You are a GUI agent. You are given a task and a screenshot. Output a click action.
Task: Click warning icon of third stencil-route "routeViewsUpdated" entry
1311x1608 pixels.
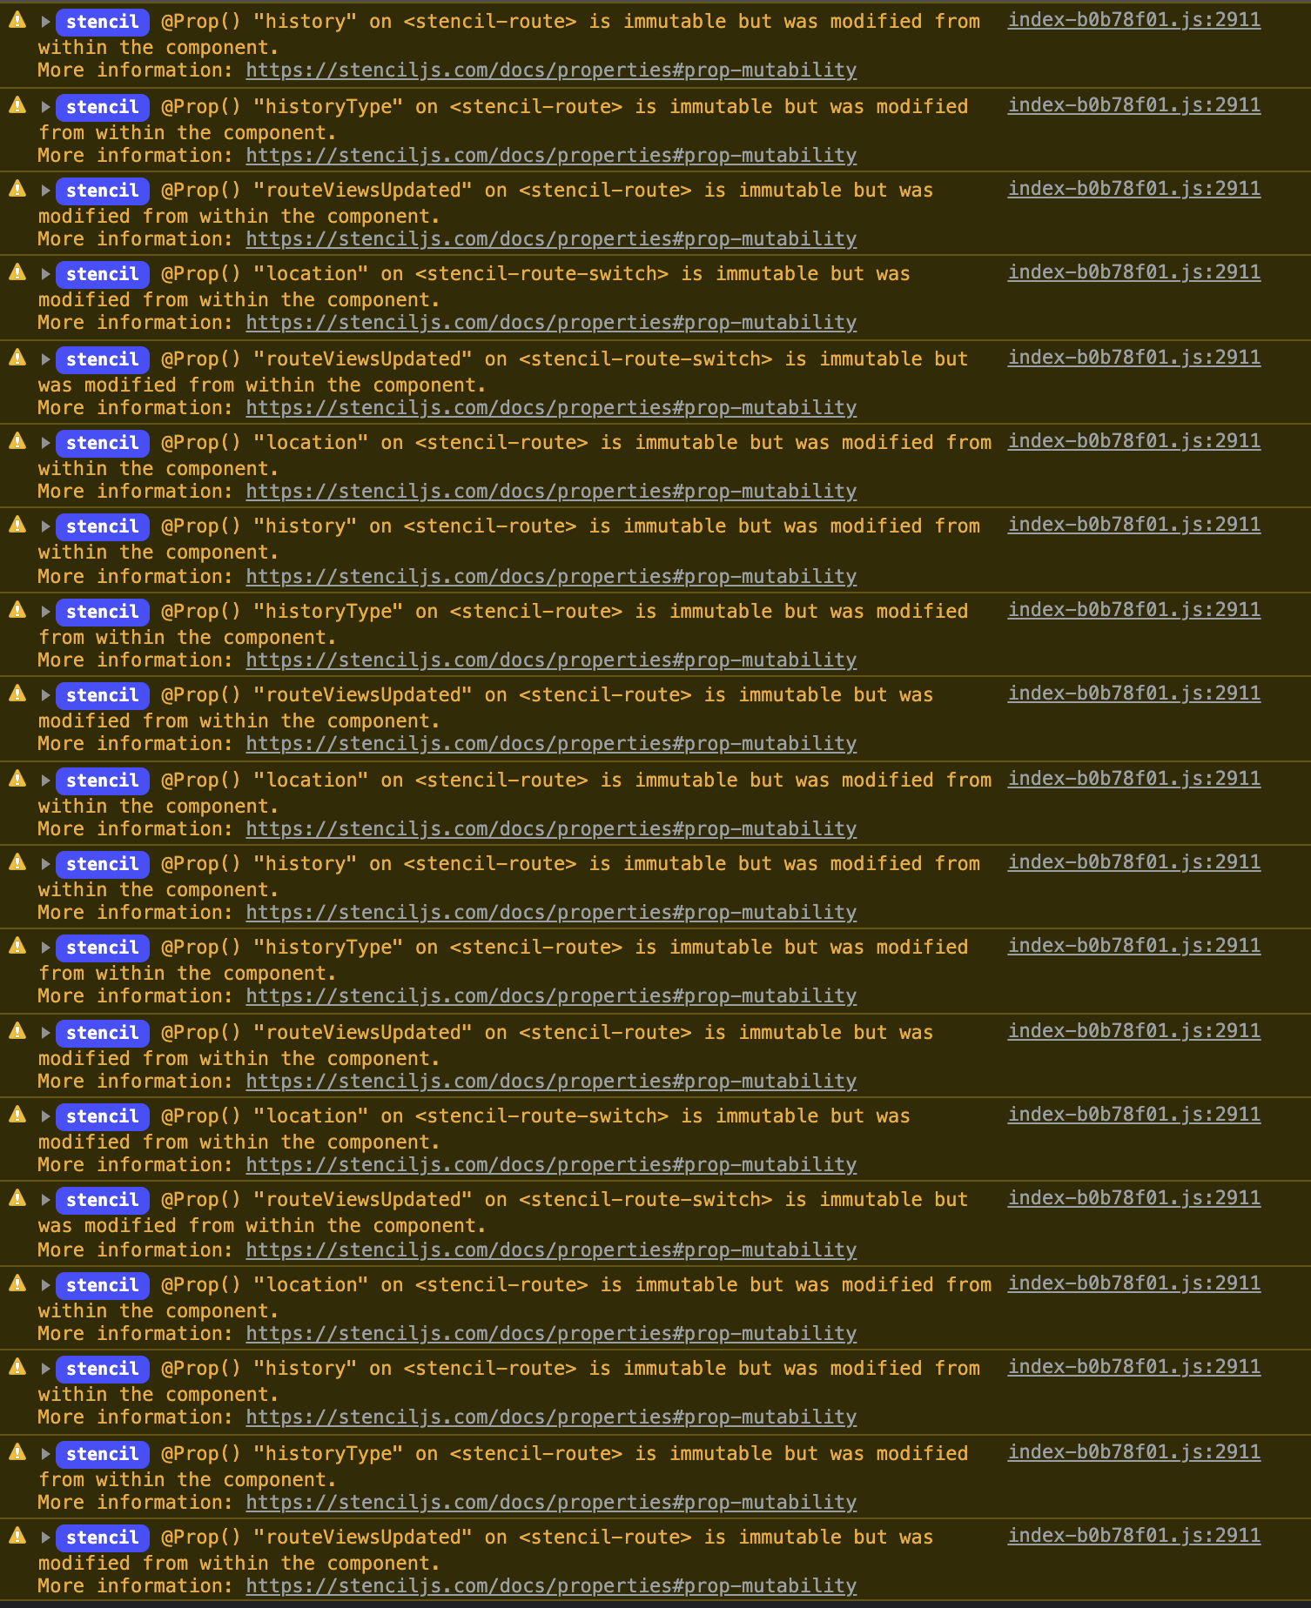[17, 1031]
